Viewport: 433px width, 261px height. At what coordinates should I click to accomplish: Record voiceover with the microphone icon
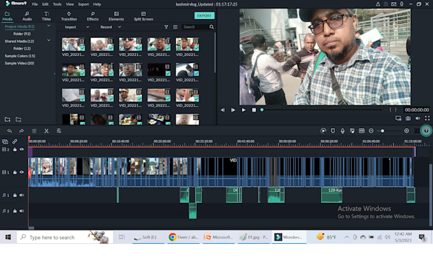[x=343, y=131]
